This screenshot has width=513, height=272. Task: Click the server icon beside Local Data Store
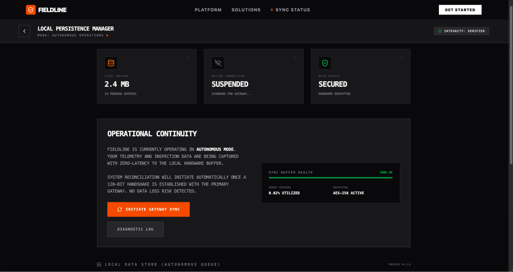[99, 264]
